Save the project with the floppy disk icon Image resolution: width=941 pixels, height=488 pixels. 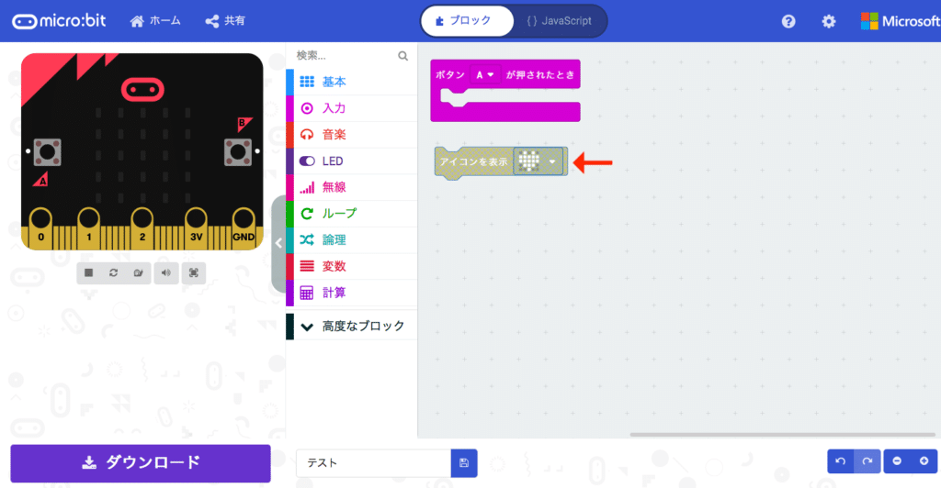click(464, 463)
